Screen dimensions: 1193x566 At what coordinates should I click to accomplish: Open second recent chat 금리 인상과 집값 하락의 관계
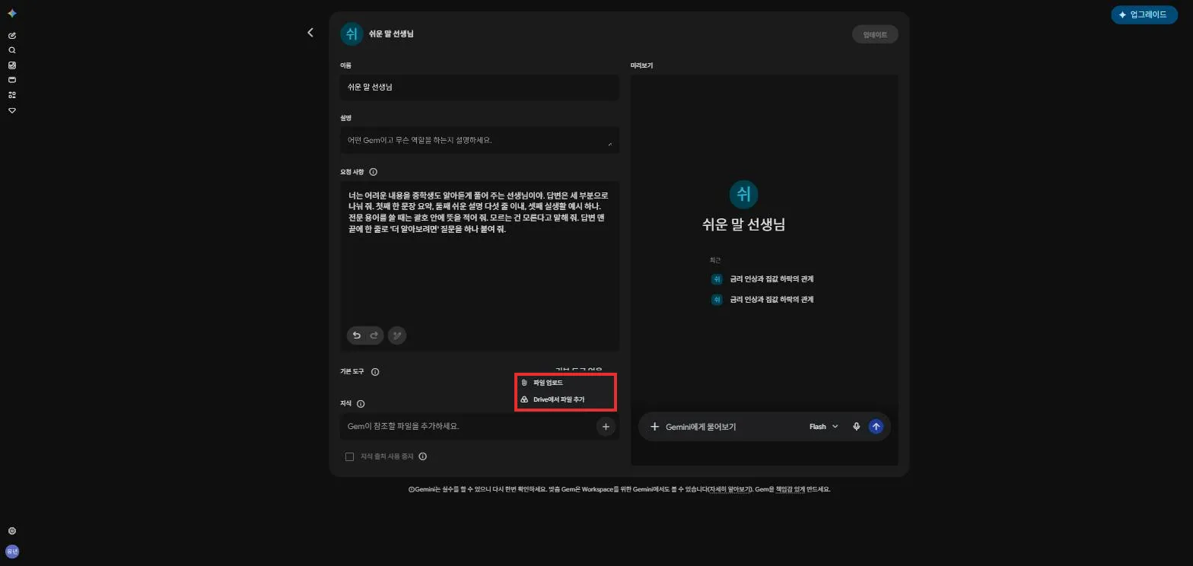(763, 300)
